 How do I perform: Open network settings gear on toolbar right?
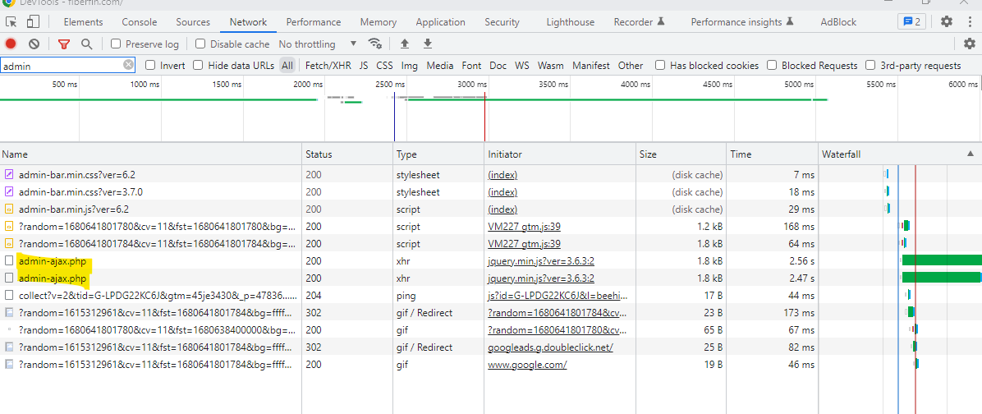[970, 44]
